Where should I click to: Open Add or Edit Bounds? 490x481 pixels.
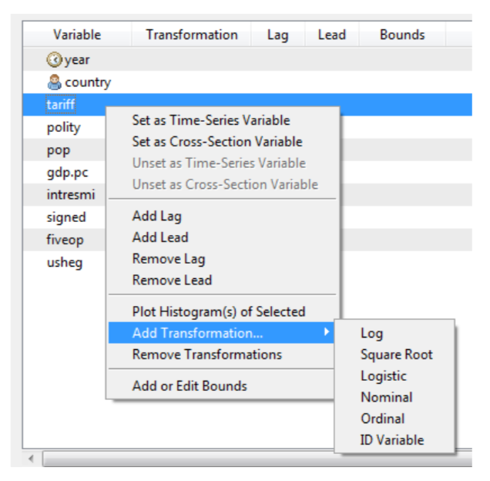click(189, 385)
